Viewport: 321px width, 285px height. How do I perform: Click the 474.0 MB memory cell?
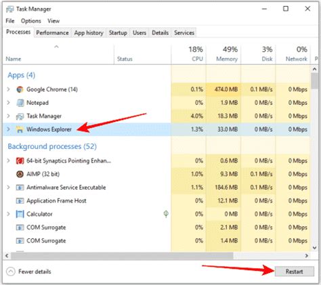click(223, 89)
